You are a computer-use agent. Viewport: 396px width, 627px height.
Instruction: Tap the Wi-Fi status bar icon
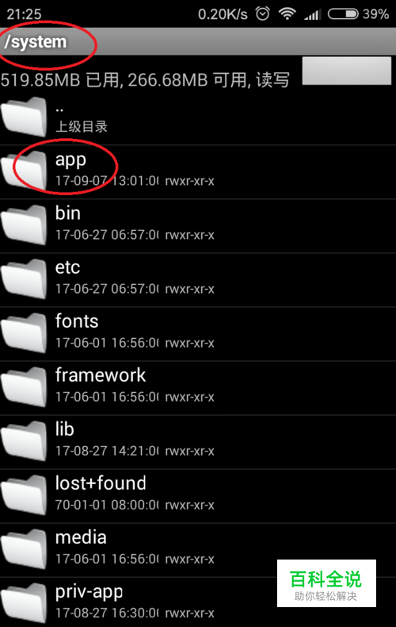pos(287,14)
